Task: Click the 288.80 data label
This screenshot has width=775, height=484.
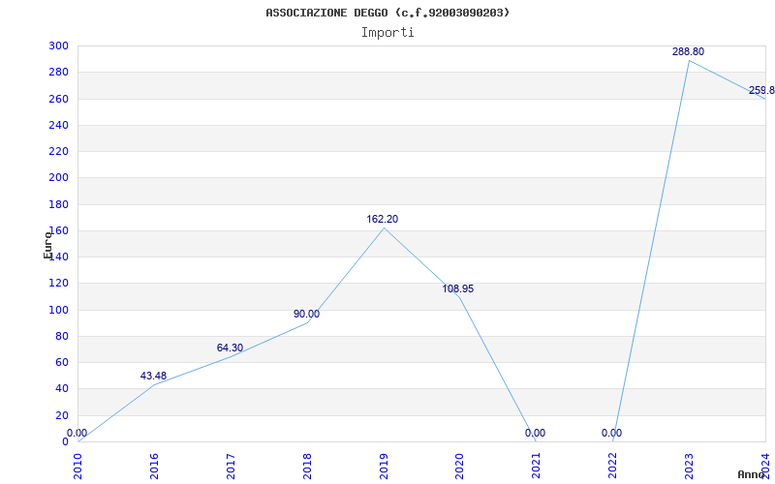Action: click(688, 51)
